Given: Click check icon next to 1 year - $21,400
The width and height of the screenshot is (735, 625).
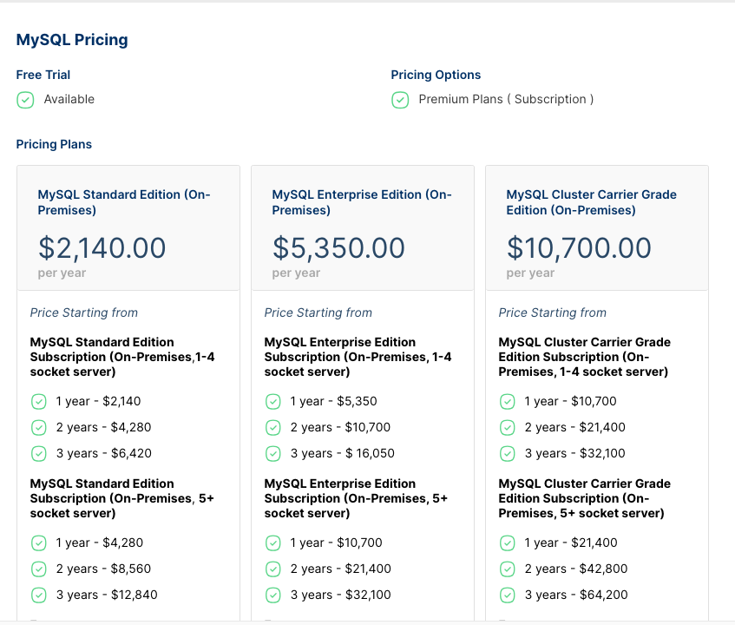Looking at the screenshot, I should point(507,543).
